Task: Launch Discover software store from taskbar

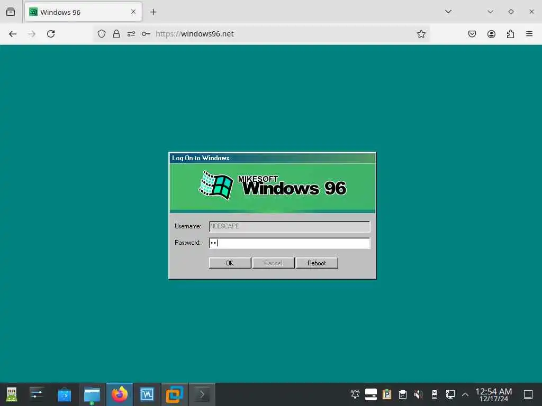Action: point(64,394)
